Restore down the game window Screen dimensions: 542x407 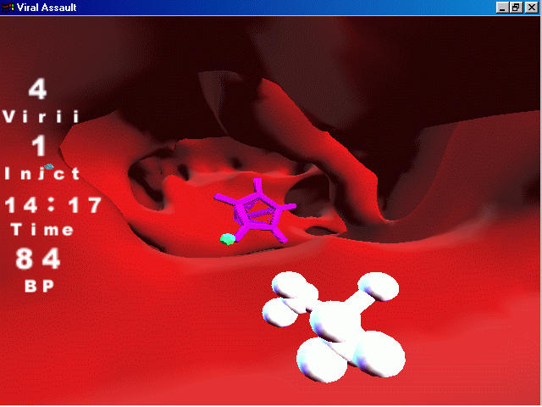(516, 7)
